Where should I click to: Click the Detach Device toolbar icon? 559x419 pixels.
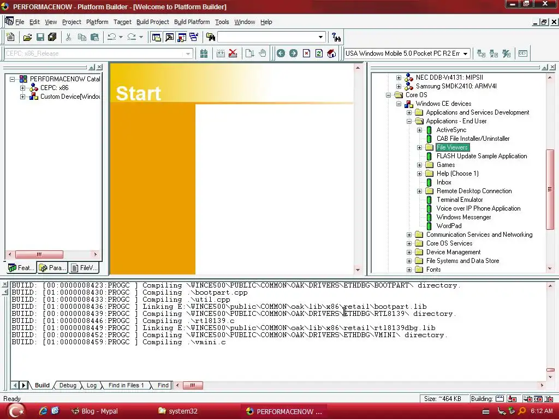click(x=493, y=53)
